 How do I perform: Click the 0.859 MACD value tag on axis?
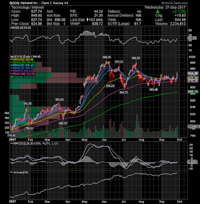click(192, 162)
